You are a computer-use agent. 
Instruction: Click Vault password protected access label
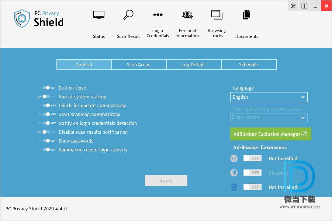(267, 109)
